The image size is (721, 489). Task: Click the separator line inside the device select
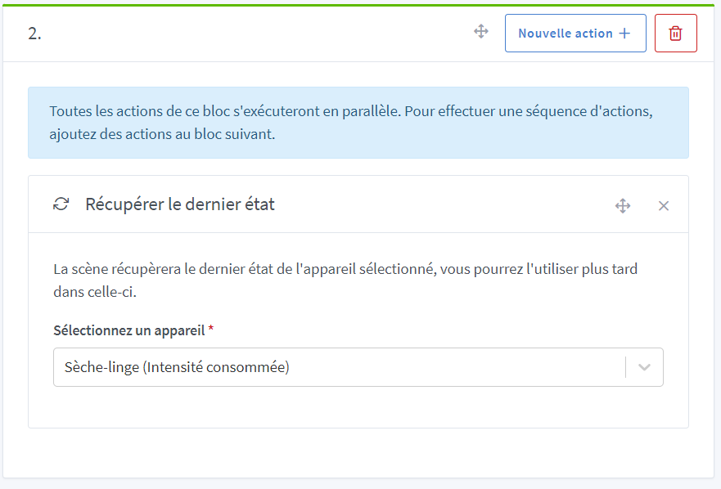click(626, 367)
